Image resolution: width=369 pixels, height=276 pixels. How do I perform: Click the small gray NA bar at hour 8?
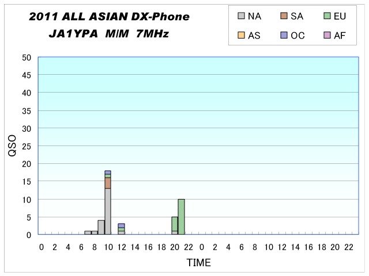click(x=95, y=232)
